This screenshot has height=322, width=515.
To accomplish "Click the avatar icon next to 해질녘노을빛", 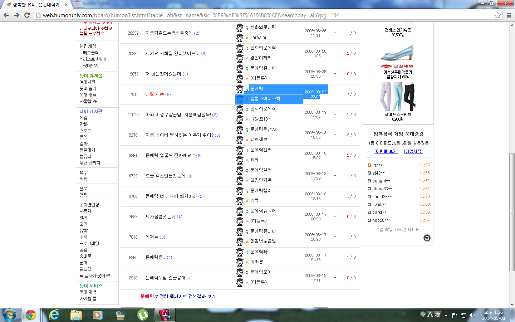I will coord(240,241).
